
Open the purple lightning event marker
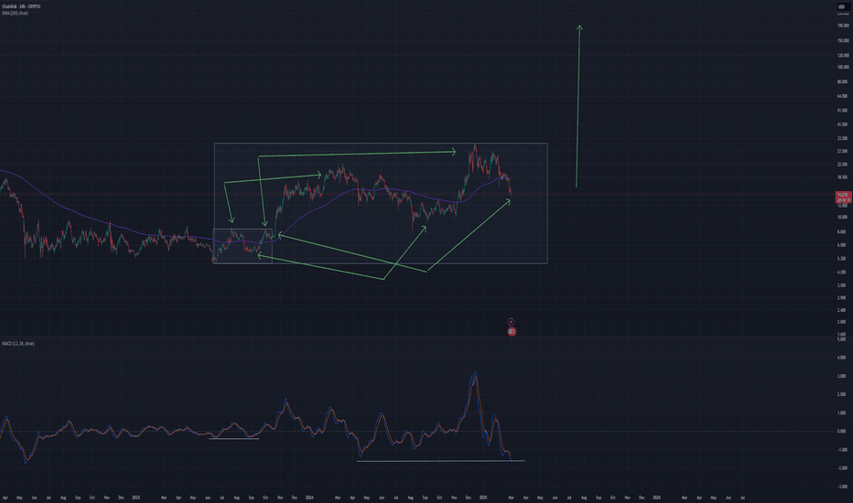[x=511, y=322]
